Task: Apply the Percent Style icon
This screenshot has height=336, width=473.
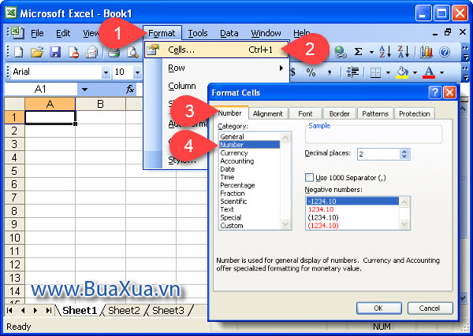Action: point(311,72)
